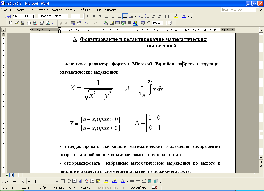
Task: Open the Document Map icon
Action: (143, 23)
